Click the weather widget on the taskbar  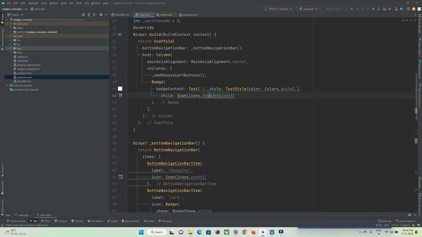(16, 232)
